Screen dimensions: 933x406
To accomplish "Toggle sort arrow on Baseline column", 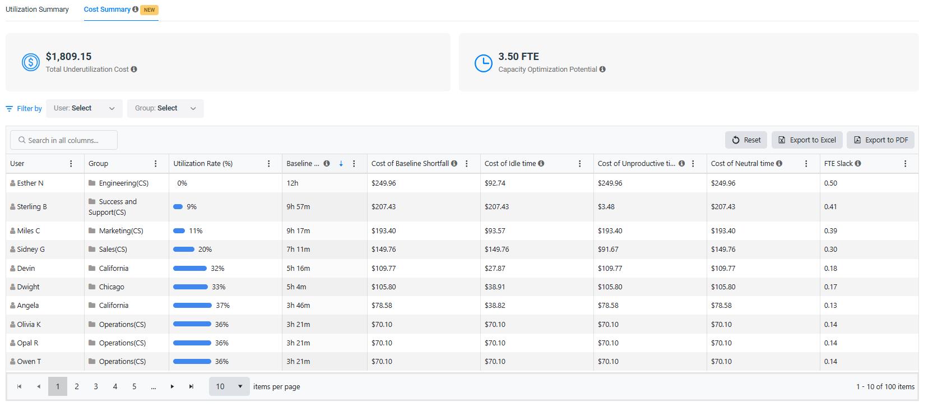I will (341, 164).
